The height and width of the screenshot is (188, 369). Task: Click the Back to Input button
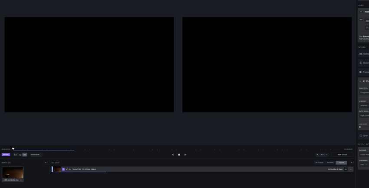(x=342, y=155)
